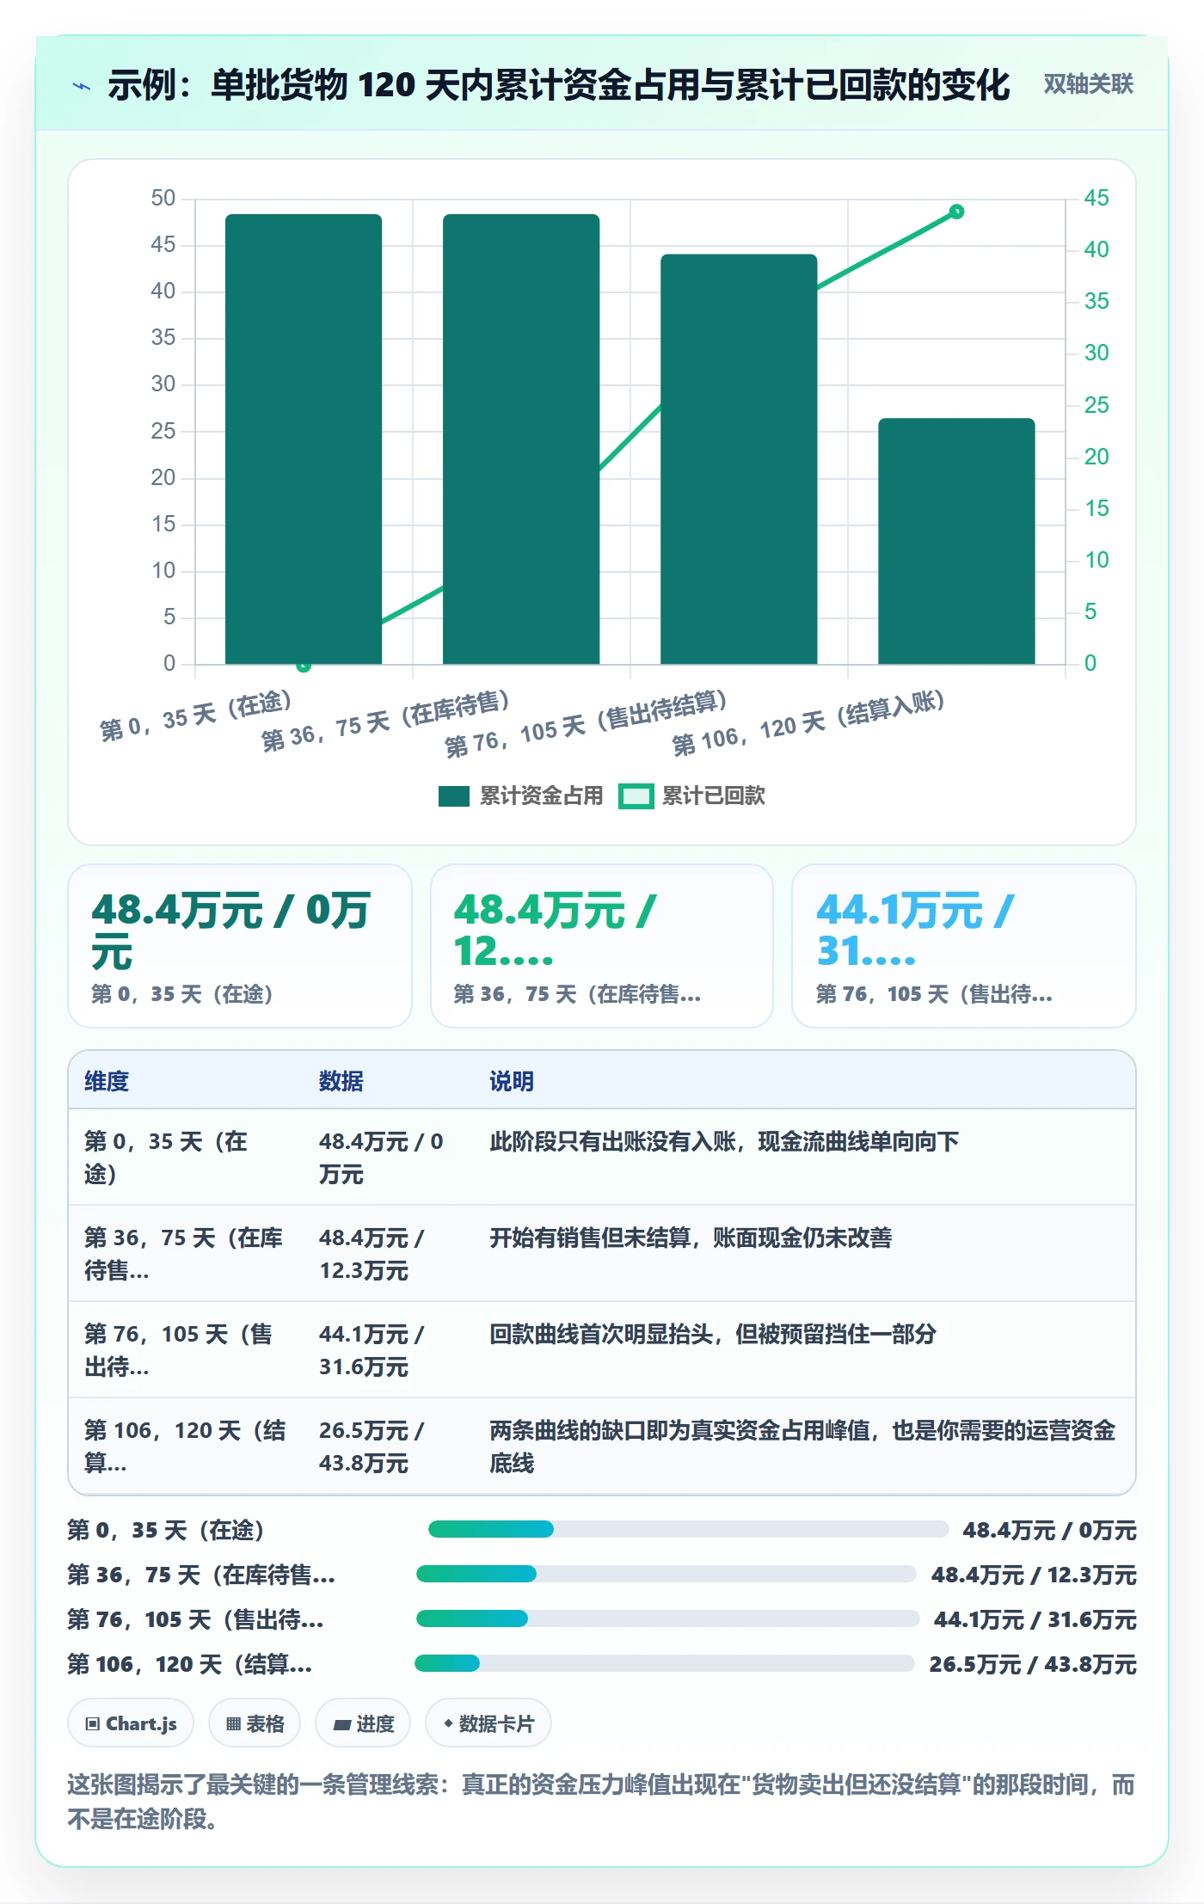Viewport: 1204px width, 1904px height.
Task: Click the 累计已回款 light green legend swatch
Action: [x=636, y=796]
